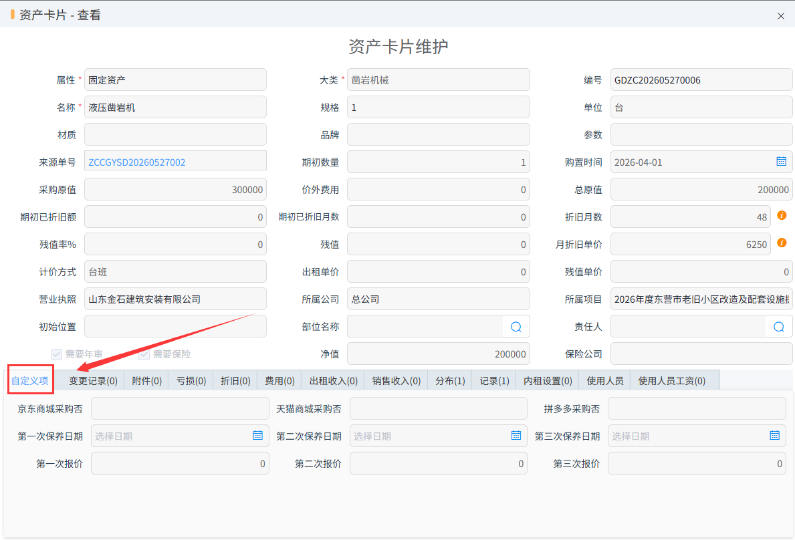This screenshot has height=540, width=795.
Task: Click info icon next to 折旧月数
Action: pyautogui.click(x=782, y=215)
